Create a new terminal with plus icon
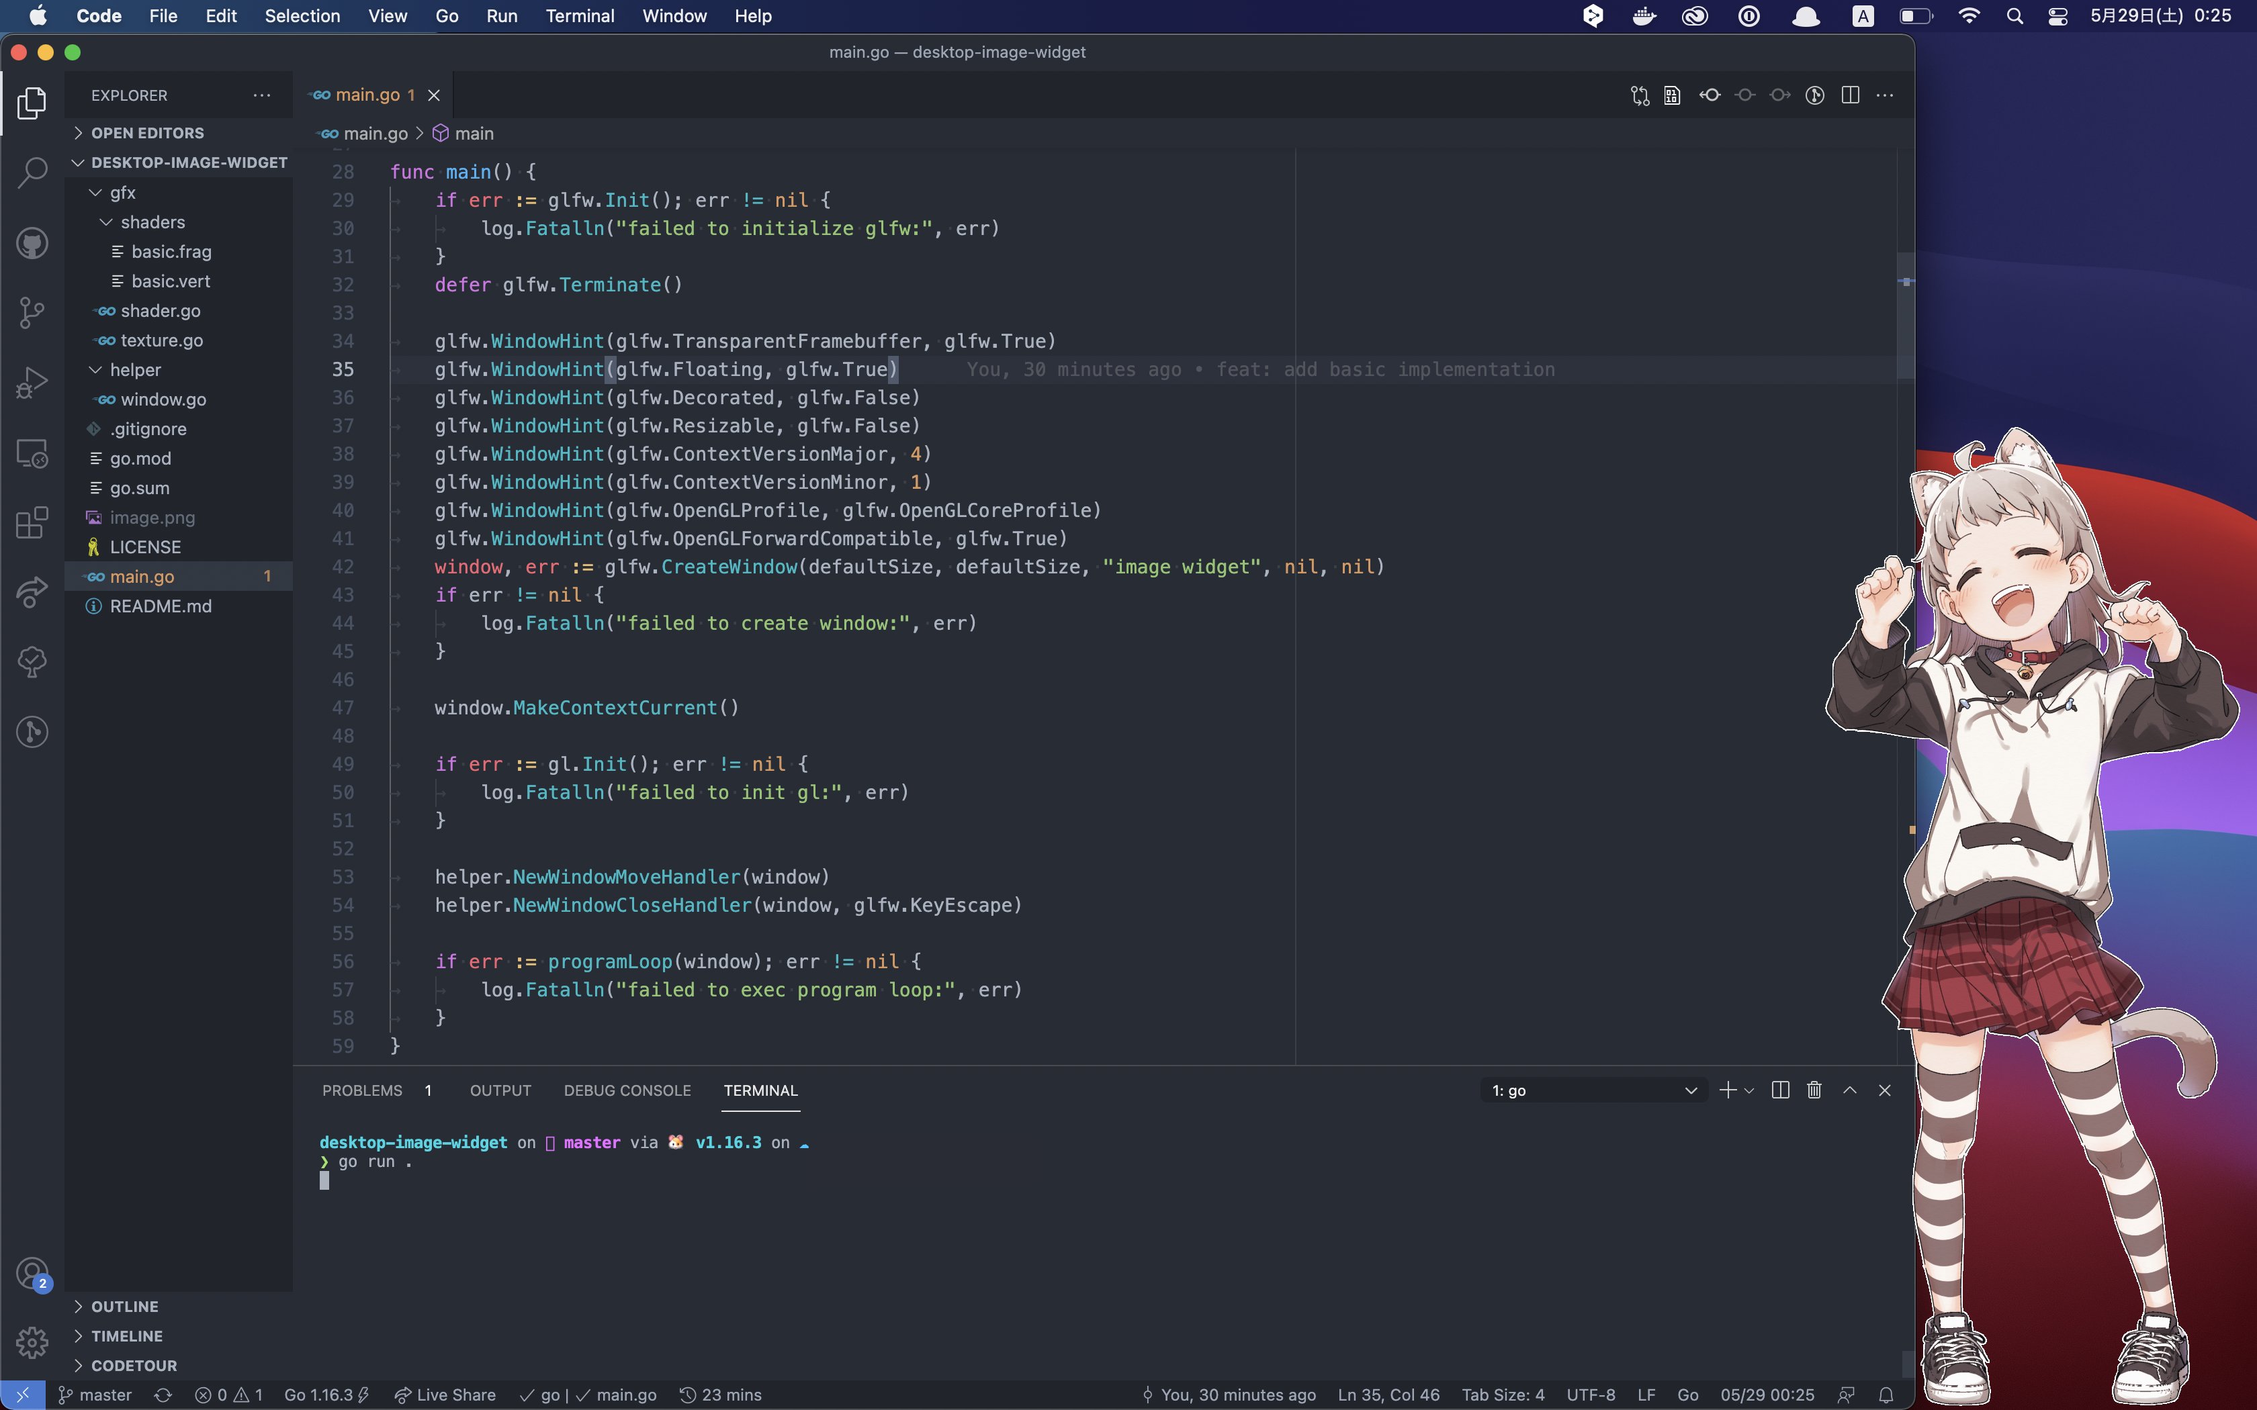This screenshot has width=2257, height=1410. [x=1727, y=1090]
